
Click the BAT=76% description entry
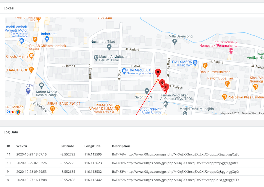click(x=176, y=154)
